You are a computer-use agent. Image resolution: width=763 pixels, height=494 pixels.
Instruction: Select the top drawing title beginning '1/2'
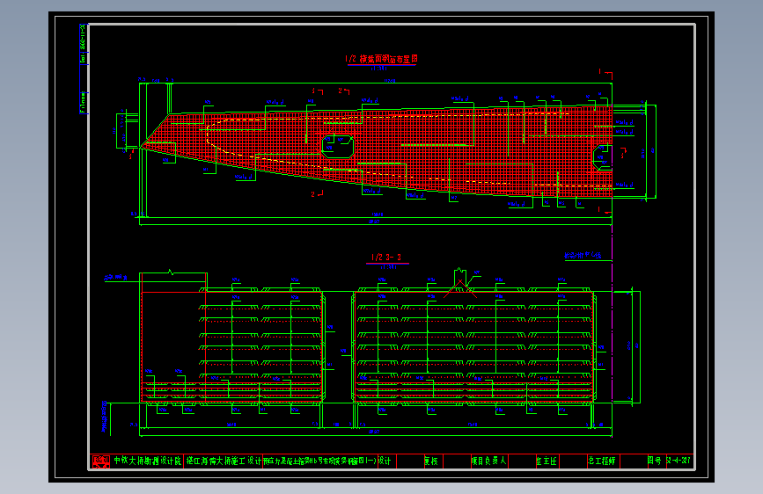click(x=382, y=59)
